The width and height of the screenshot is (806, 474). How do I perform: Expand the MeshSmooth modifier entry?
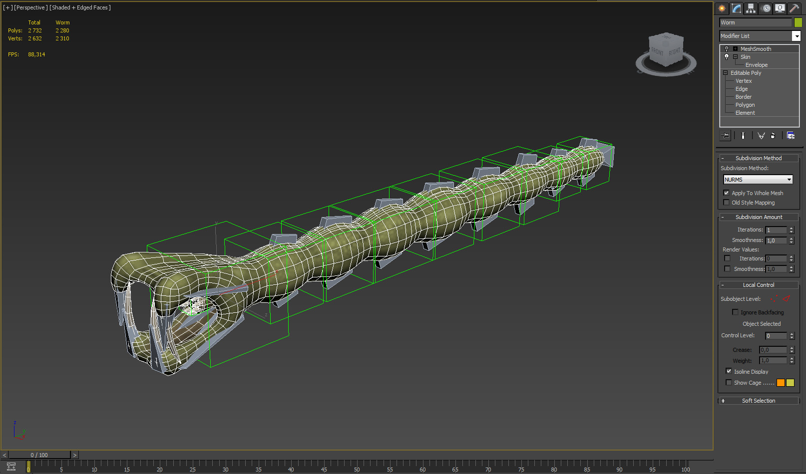click(x=735, y=48)
